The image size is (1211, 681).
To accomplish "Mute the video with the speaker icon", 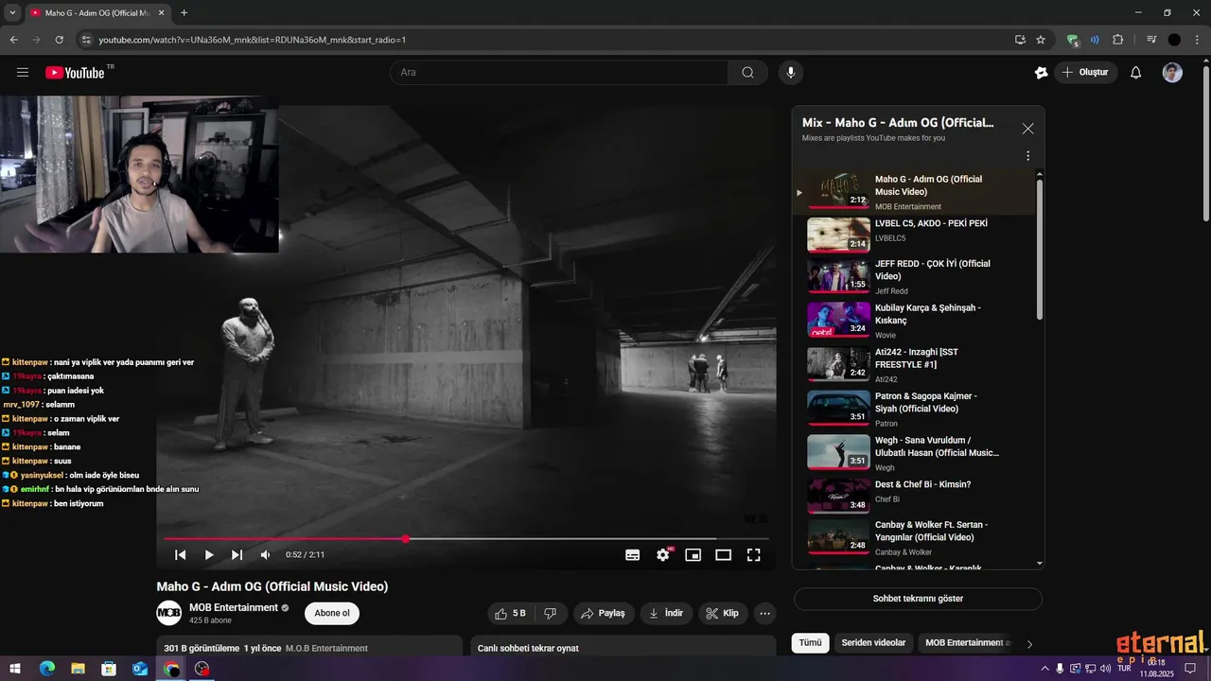I will [265, 555].
